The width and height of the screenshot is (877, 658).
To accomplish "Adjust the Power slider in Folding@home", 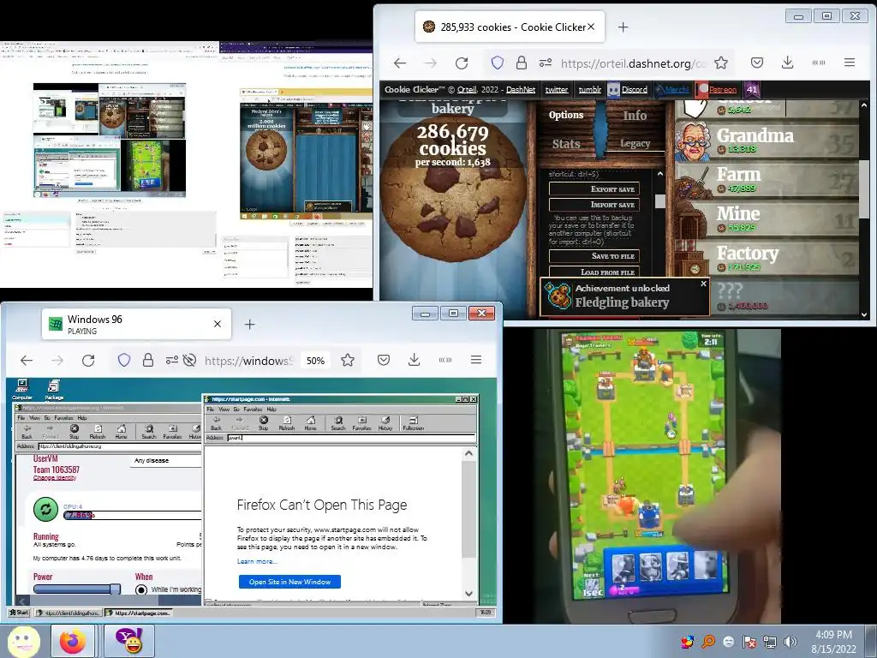I will [76, 589].
